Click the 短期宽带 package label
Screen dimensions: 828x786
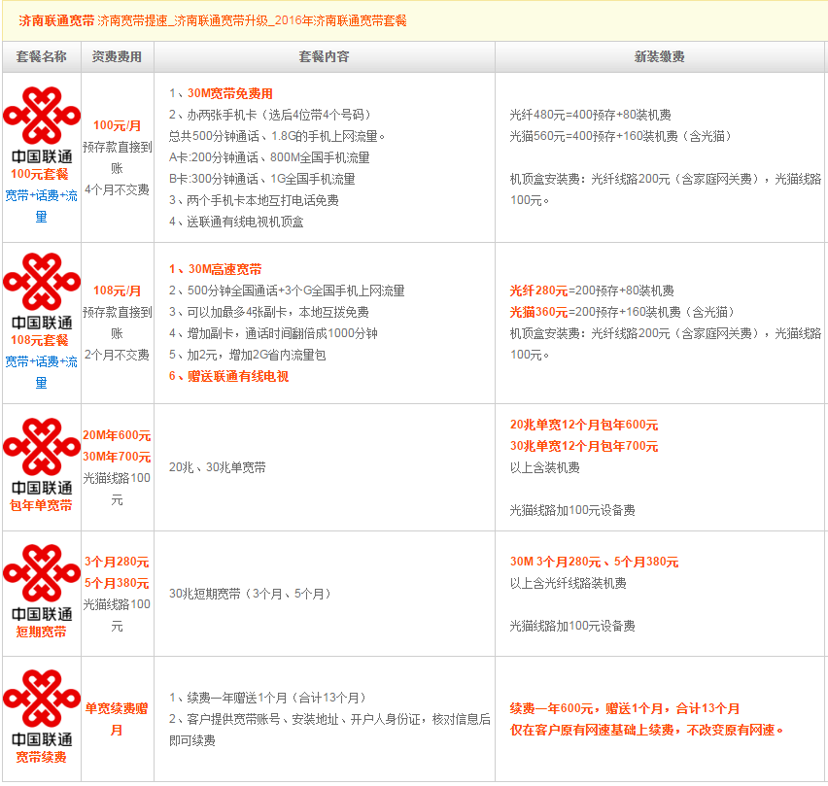41,632
